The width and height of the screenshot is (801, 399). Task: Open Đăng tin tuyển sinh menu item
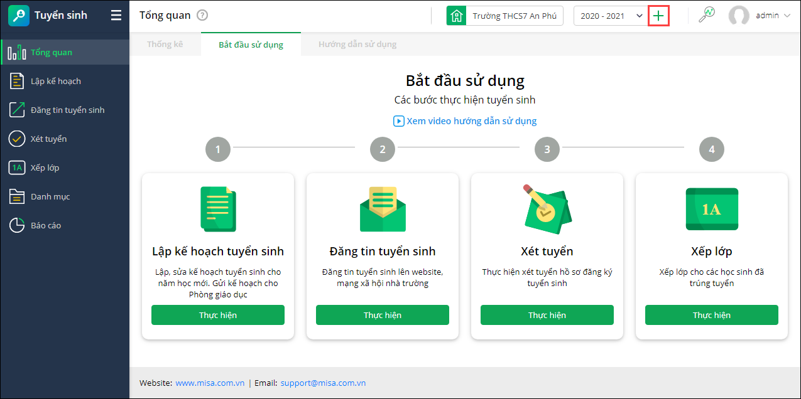pyautogui.click(x=65, y=110)
